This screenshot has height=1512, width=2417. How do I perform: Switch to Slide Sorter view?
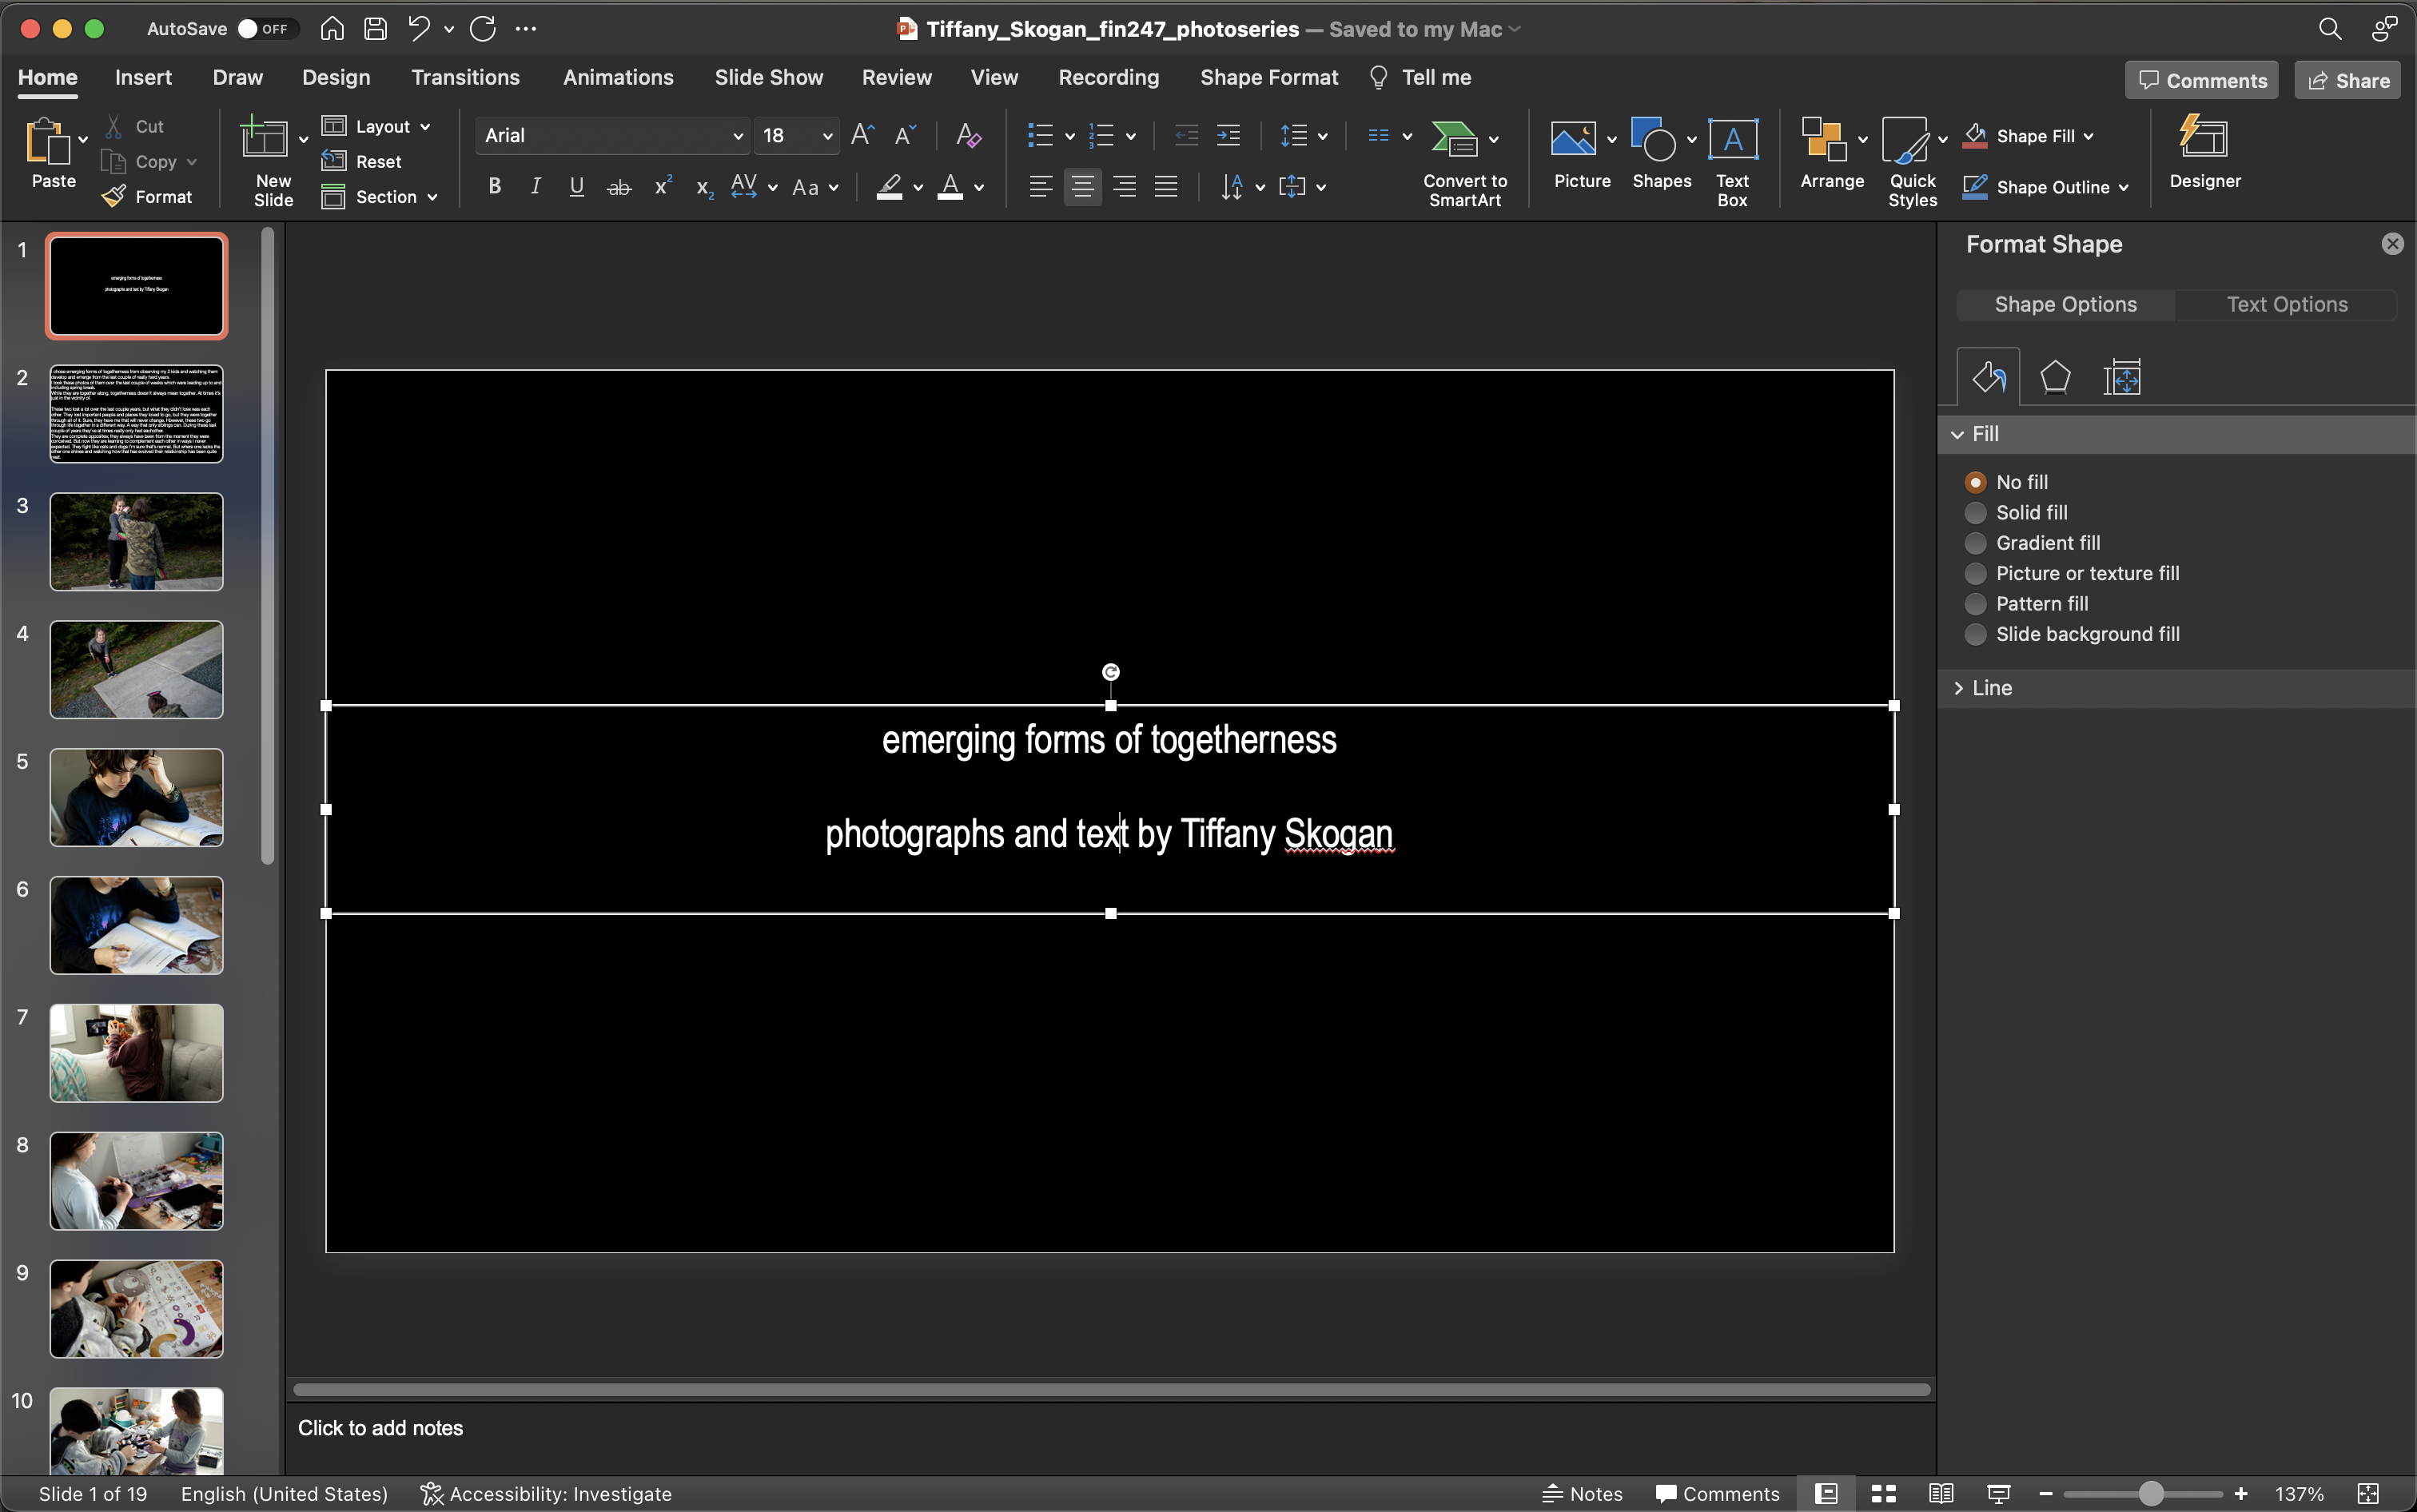[1884, 1493]
